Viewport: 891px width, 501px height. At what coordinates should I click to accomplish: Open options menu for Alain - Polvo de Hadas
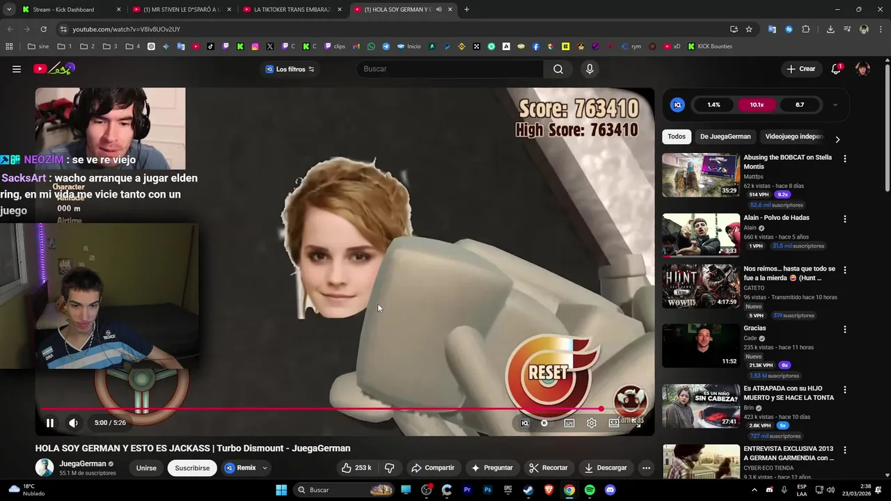pos(845,218)
